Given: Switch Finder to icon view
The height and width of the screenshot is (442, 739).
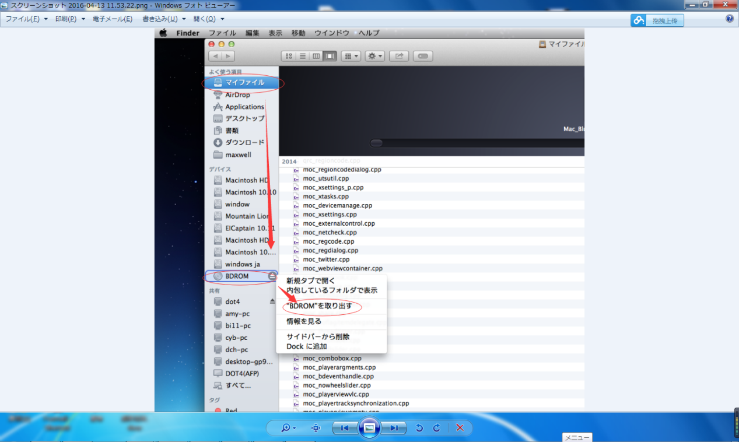Looking at the screenshot, I should click(289, 56).
